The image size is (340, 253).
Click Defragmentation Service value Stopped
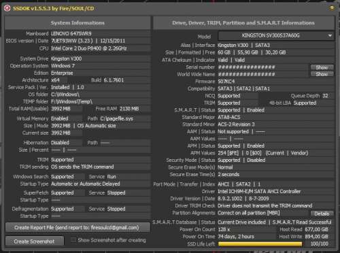(116, 209)
